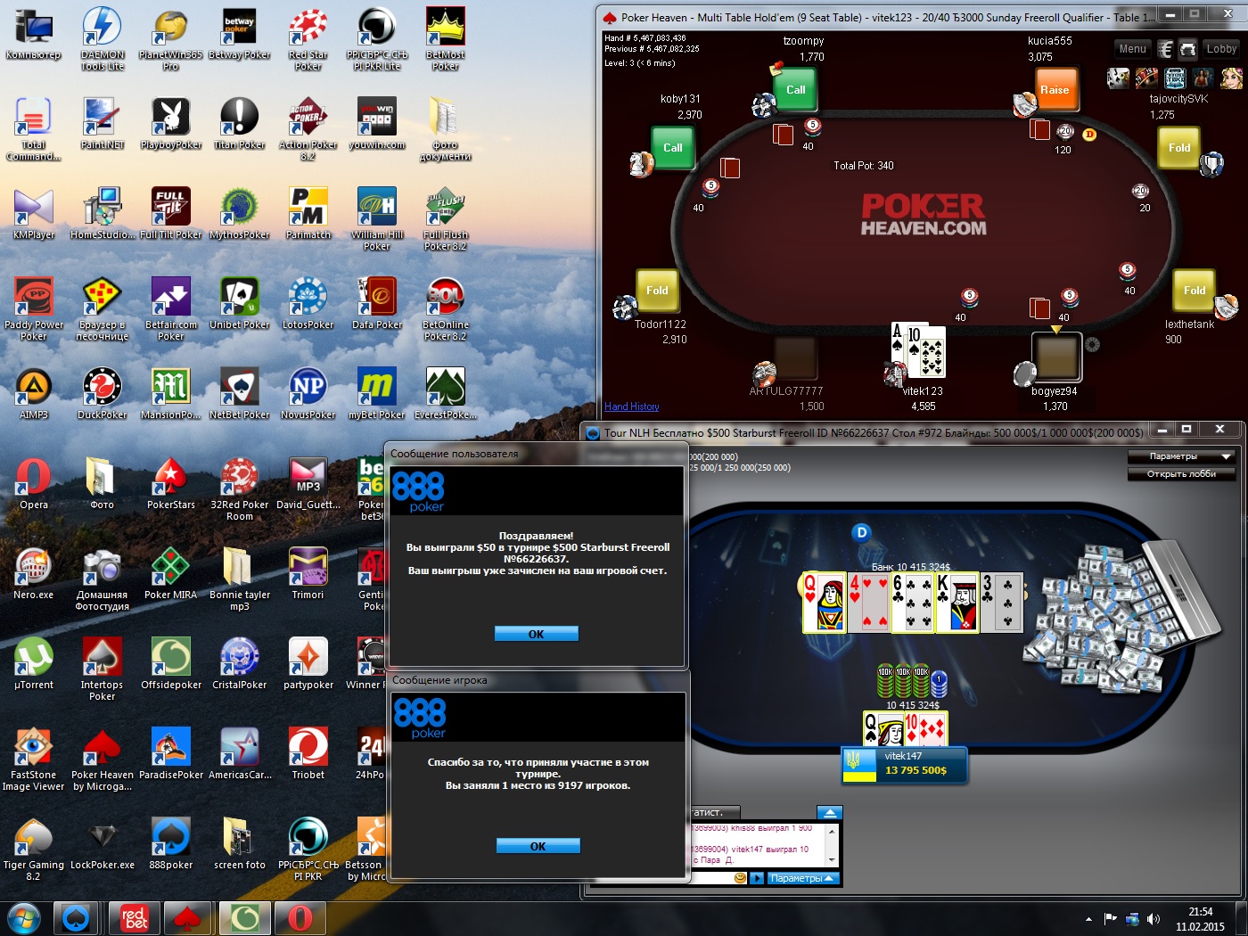Open the Red Star Poker shortcut

[x=308, y=37]
